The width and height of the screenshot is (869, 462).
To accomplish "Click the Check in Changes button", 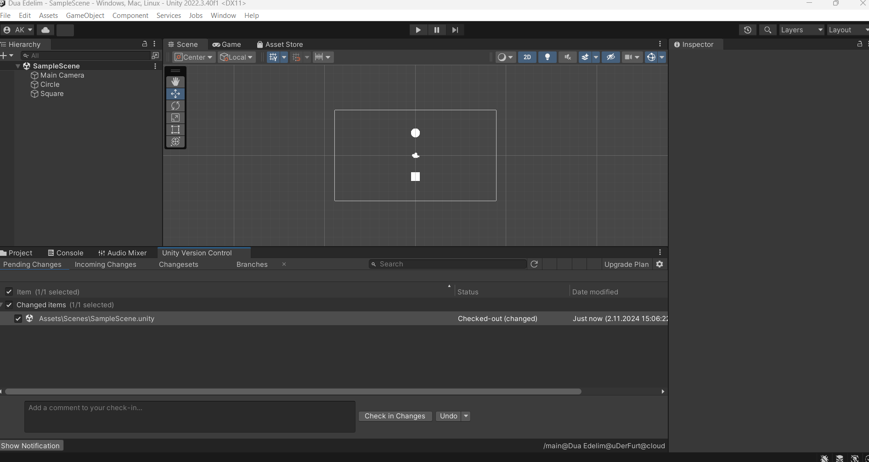I will pyautogui.click(x=395, y=416).
